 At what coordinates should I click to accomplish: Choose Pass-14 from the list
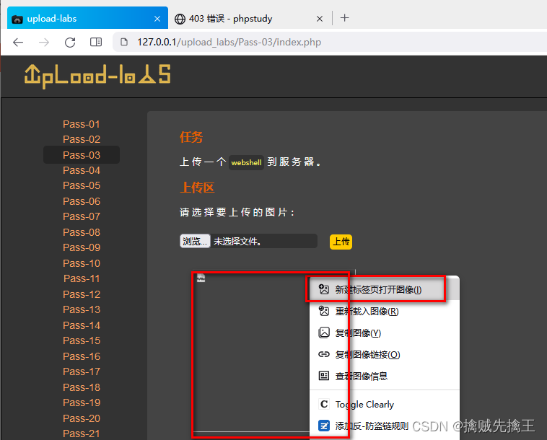pyautogui.click(x=82, y=325)
